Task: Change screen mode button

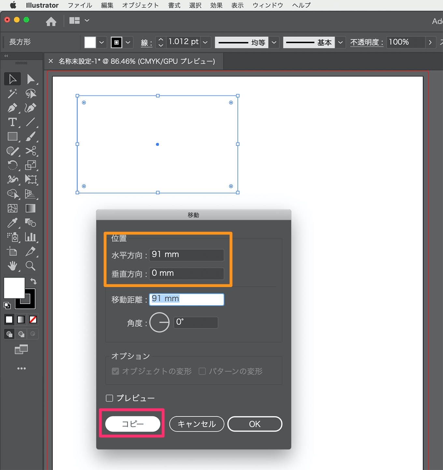Action: pyautogui.click(x=21, y=350)
